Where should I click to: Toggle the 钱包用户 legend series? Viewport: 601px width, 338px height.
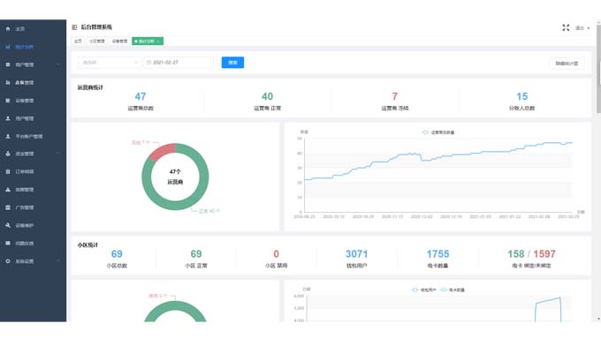[x=424, y=289]
